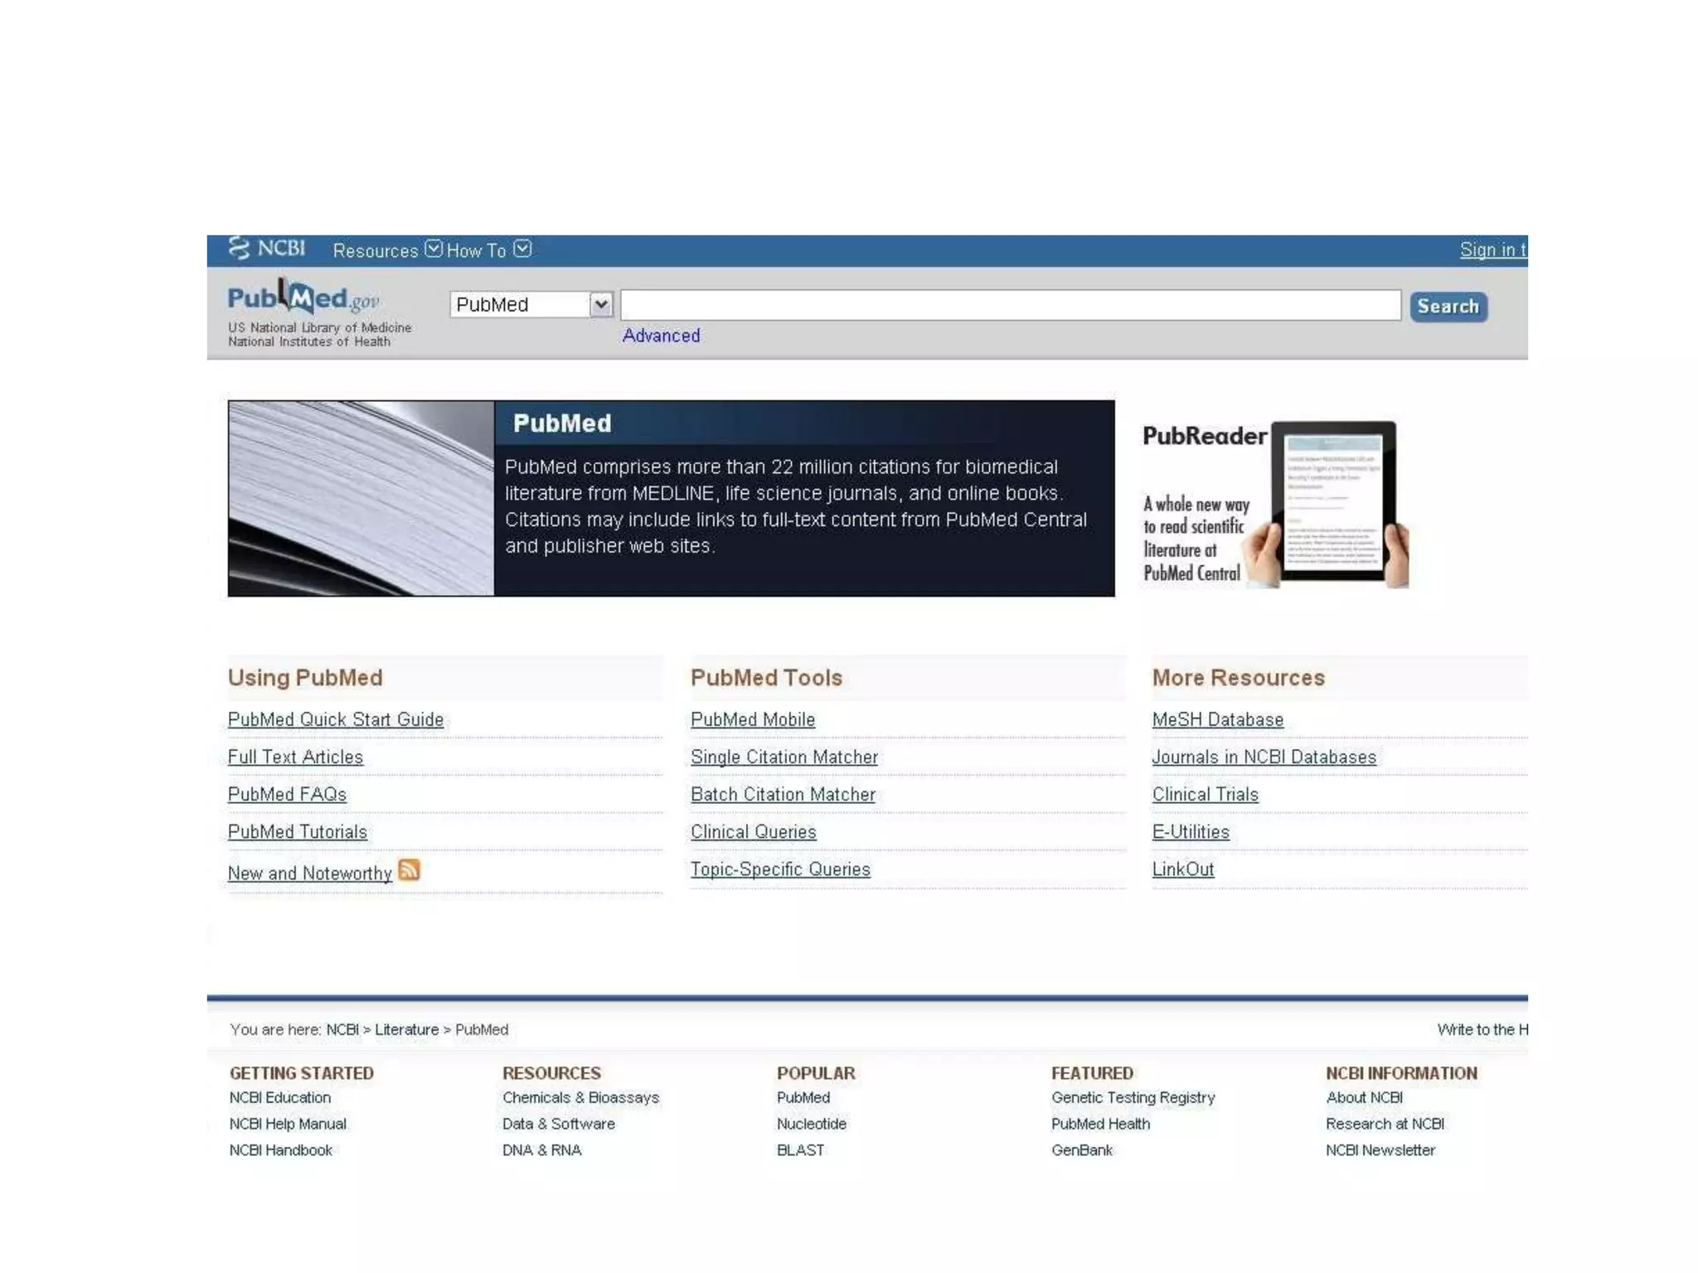Navigate to Literature in the breadcrumb
1698x1273 pixels.
406,1029
